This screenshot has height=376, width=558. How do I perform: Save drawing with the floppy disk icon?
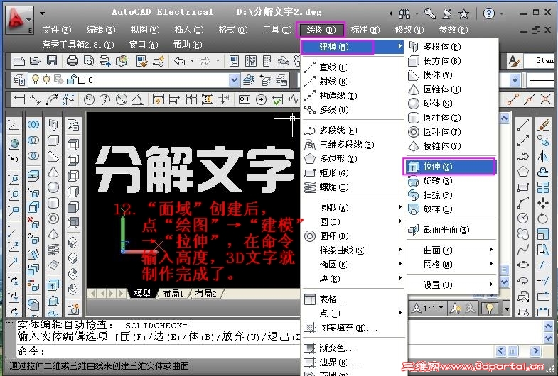point(52,61)
